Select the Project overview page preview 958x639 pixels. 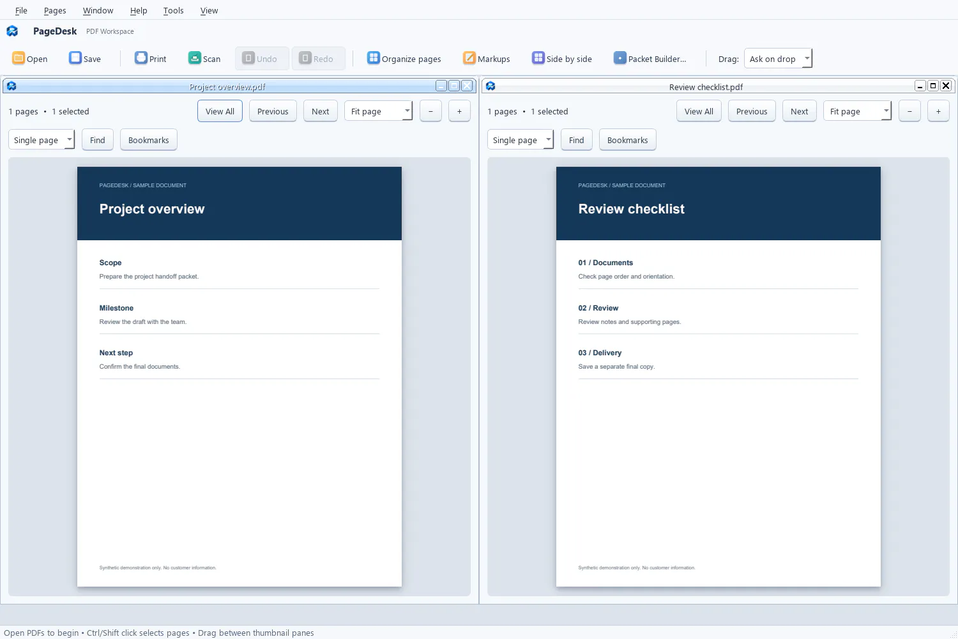click(x=240, y=376)
